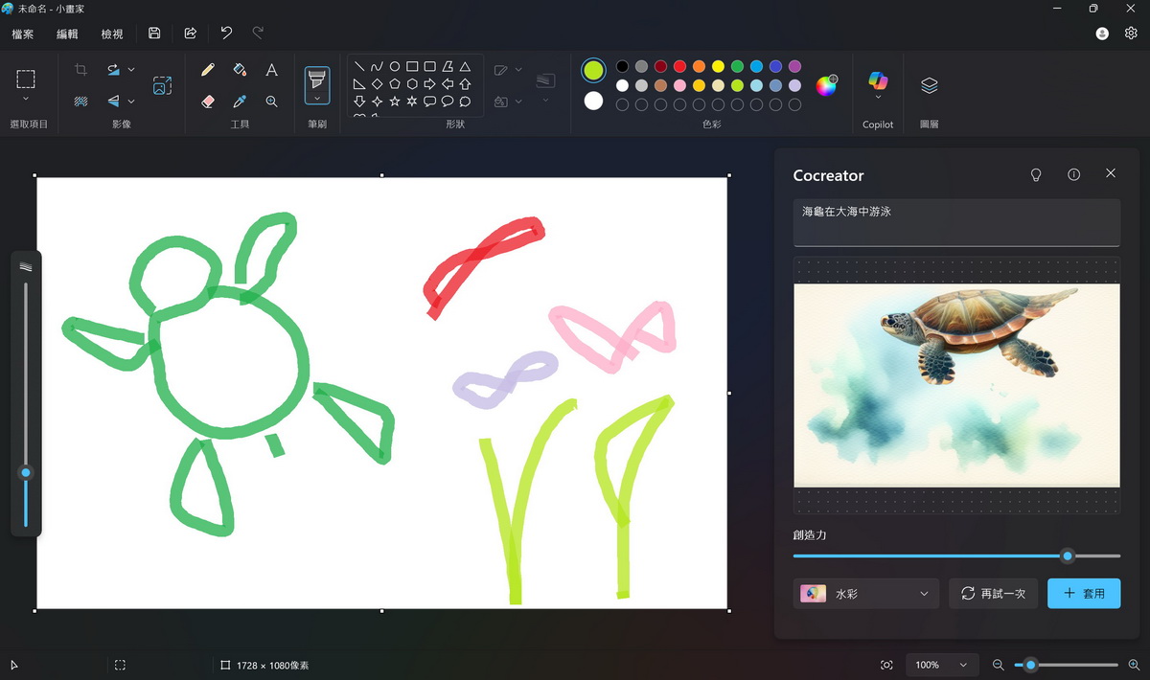This screenshot has height=680, width=1150.
Task: Click the 套用 button
Action: pyautogui.click(x=1084, y=594)
